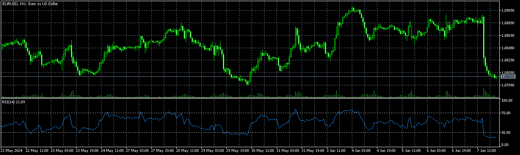Click the 29 May 19:00 time label
Viewport: 520px width, 155px height.
click(238, 150)
